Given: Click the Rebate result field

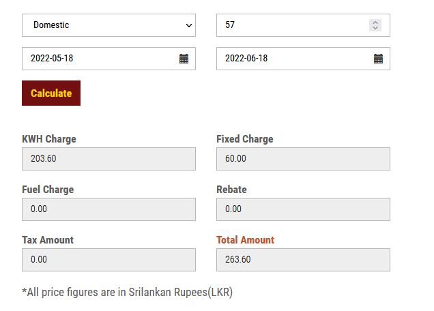Looking at the screenshot, I should pos(303,209).
